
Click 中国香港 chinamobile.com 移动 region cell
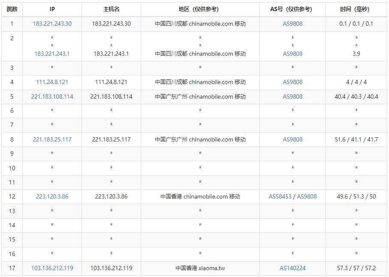[200, 197]
